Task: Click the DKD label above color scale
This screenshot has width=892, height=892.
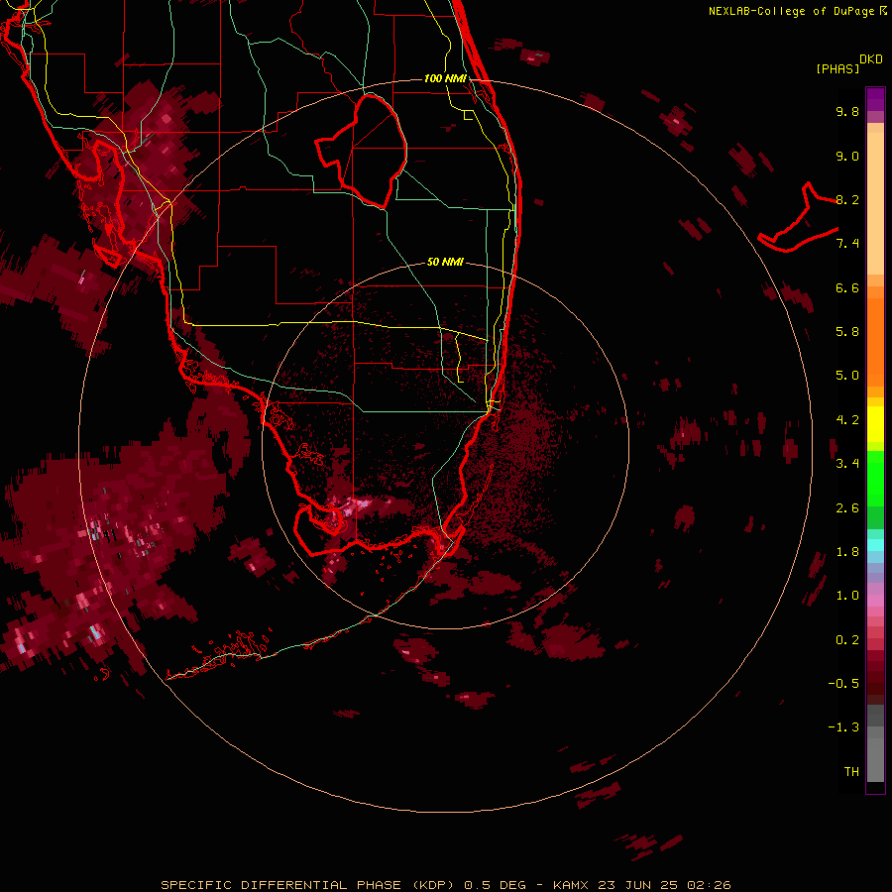Action: (x=871, y=59)
